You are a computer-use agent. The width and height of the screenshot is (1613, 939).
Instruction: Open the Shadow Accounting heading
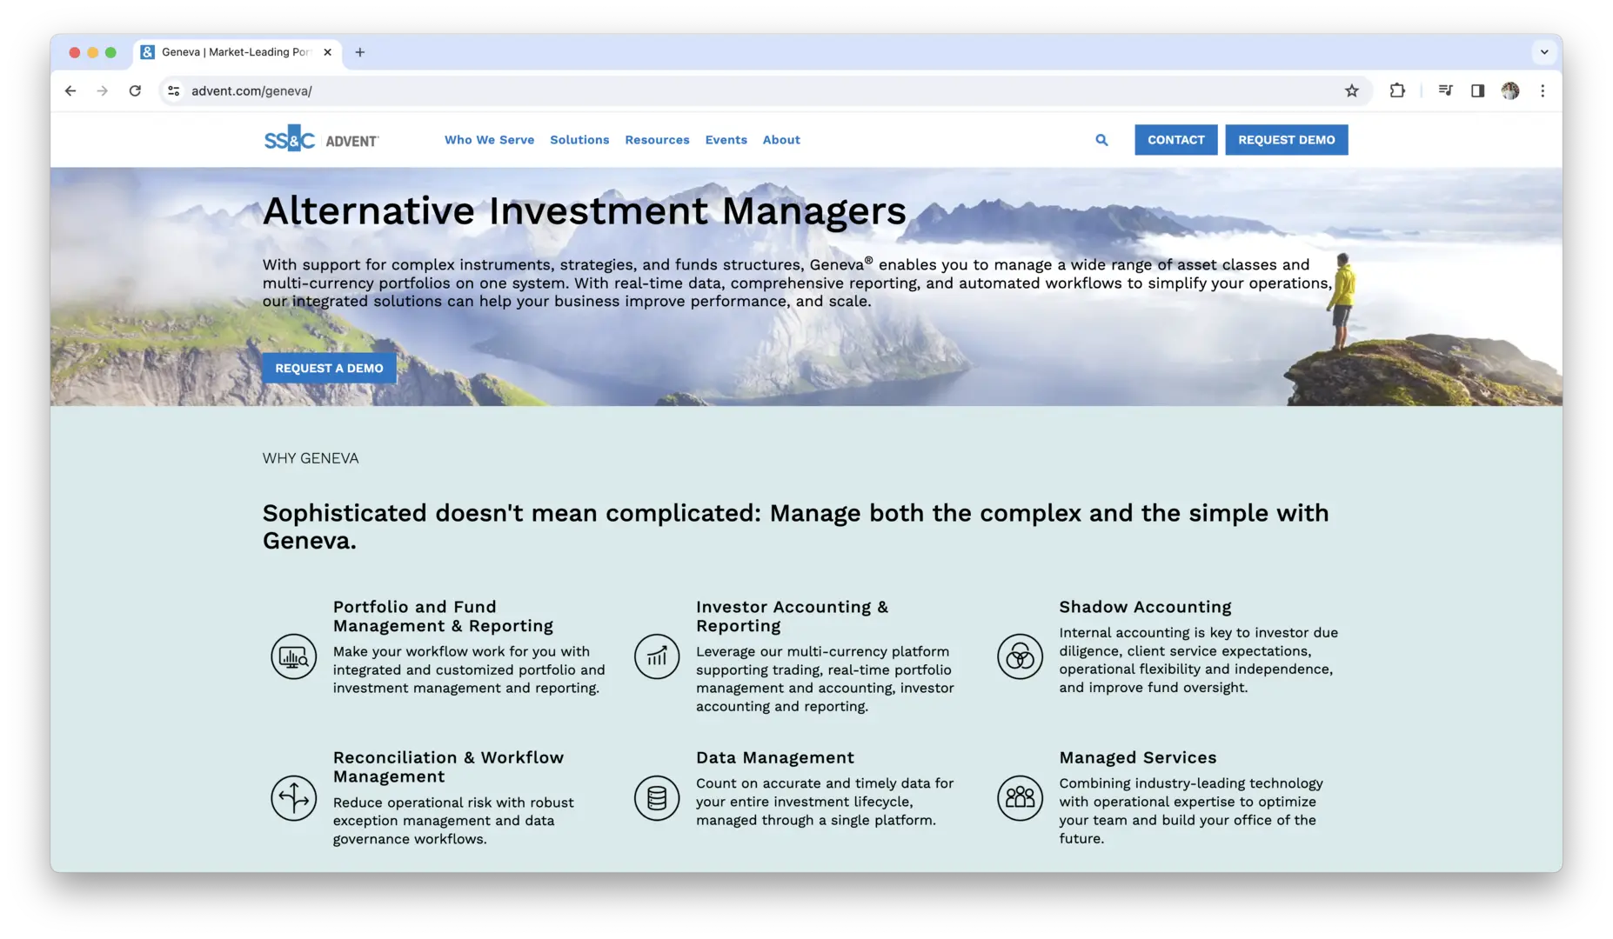click(1145, 607)
